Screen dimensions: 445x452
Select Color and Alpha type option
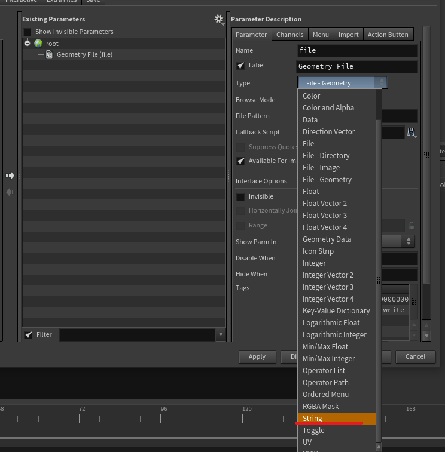(337, 108)
